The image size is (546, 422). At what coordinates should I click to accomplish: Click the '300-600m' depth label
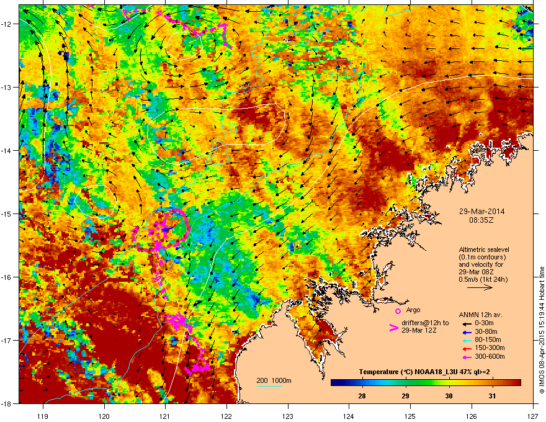click(490, 356)
